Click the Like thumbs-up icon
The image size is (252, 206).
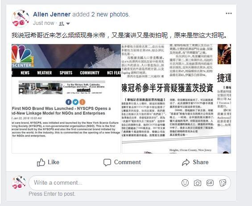(41, 162)
